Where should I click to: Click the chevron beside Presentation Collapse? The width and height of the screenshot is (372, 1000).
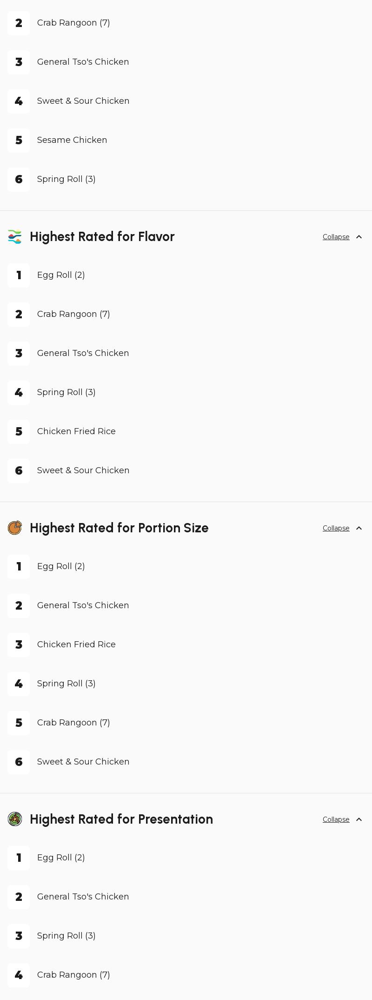click(x=359, y=819)
